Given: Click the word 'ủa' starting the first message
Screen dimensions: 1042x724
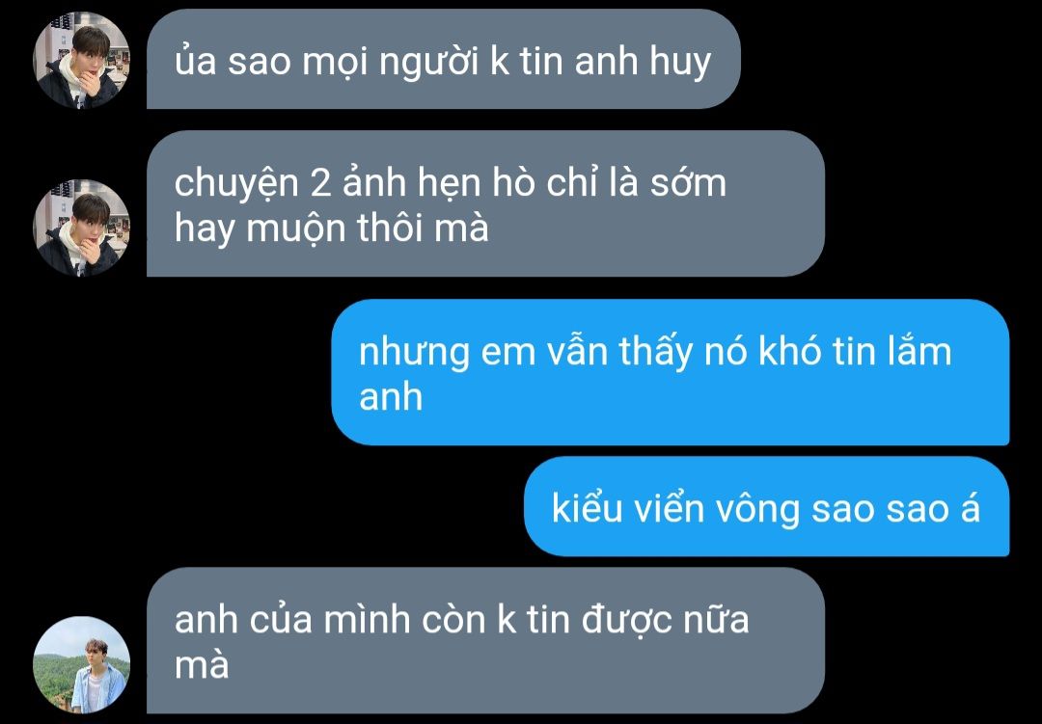Looking at the screenshot, I should pos(195,60).
